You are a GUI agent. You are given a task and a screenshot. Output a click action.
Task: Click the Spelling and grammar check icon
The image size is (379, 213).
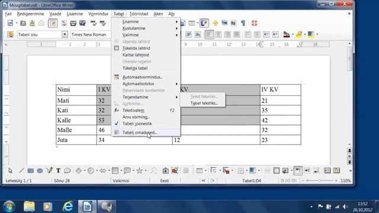point(94,23)
